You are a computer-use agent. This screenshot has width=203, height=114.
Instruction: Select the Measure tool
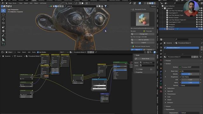3,40
